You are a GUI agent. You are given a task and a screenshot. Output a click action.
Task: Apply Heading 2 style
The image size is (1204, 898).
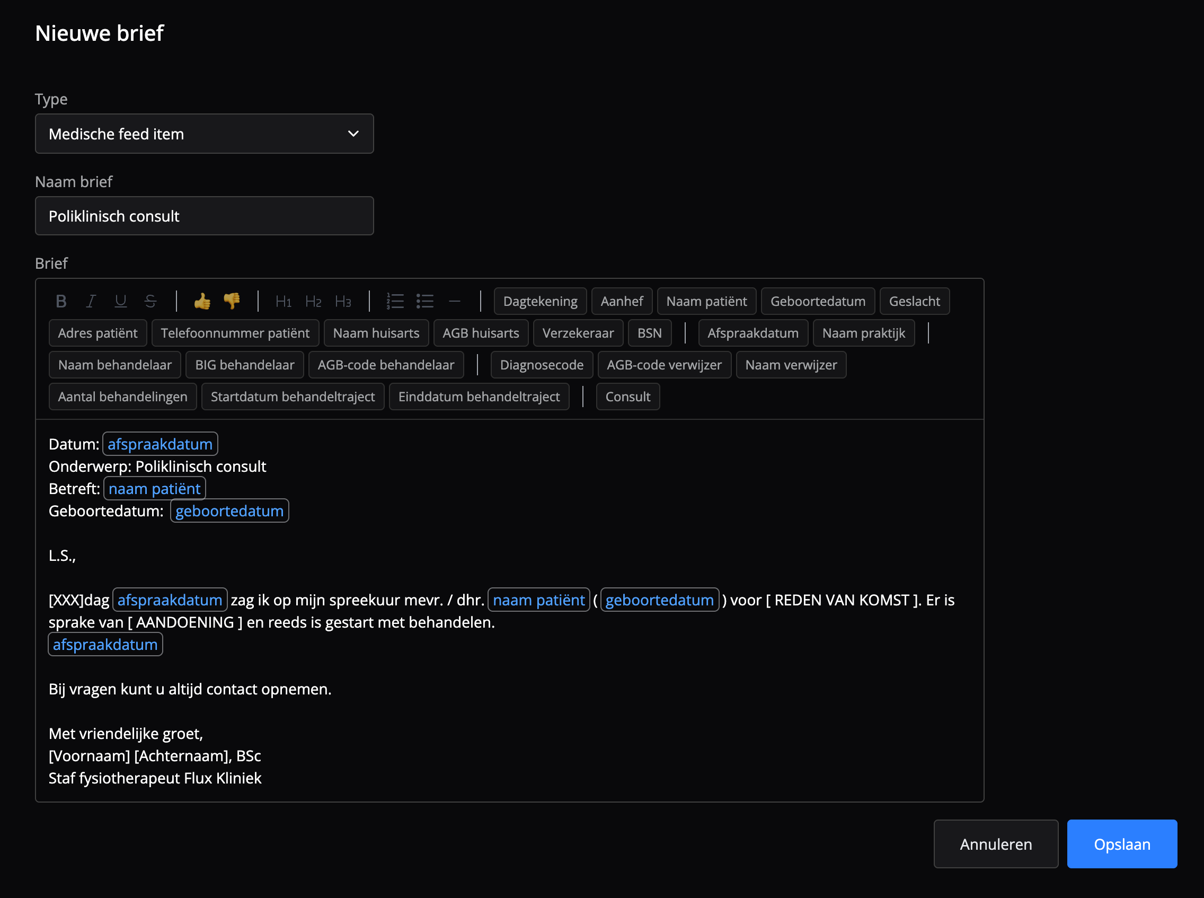coord(313,301)
